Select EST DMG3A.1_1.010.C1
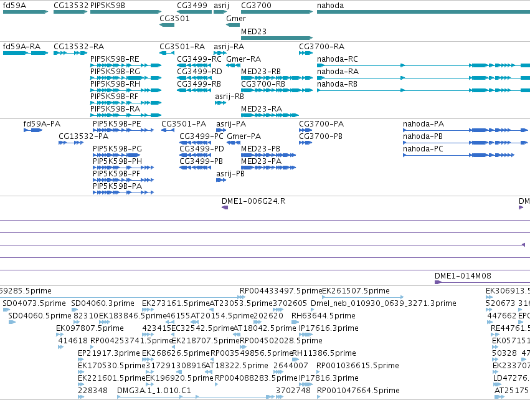This screenshot has height=400, width=530. (154, 391)
